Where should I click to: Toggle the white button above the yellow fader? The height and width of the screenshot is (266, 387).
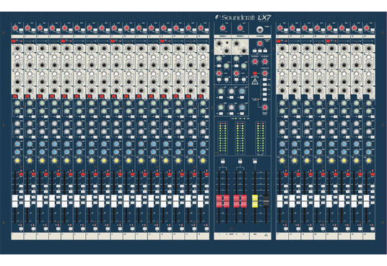coord(255,162)
